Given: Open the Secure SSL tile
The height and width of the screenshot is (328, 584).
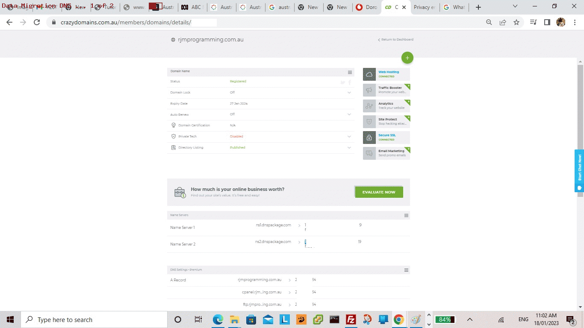Looking at the screenshot, I should click(x=386, y=138).
